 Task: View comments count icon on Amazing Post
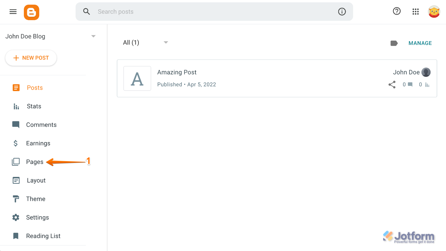pyautogui.click(x=410, y=85)
